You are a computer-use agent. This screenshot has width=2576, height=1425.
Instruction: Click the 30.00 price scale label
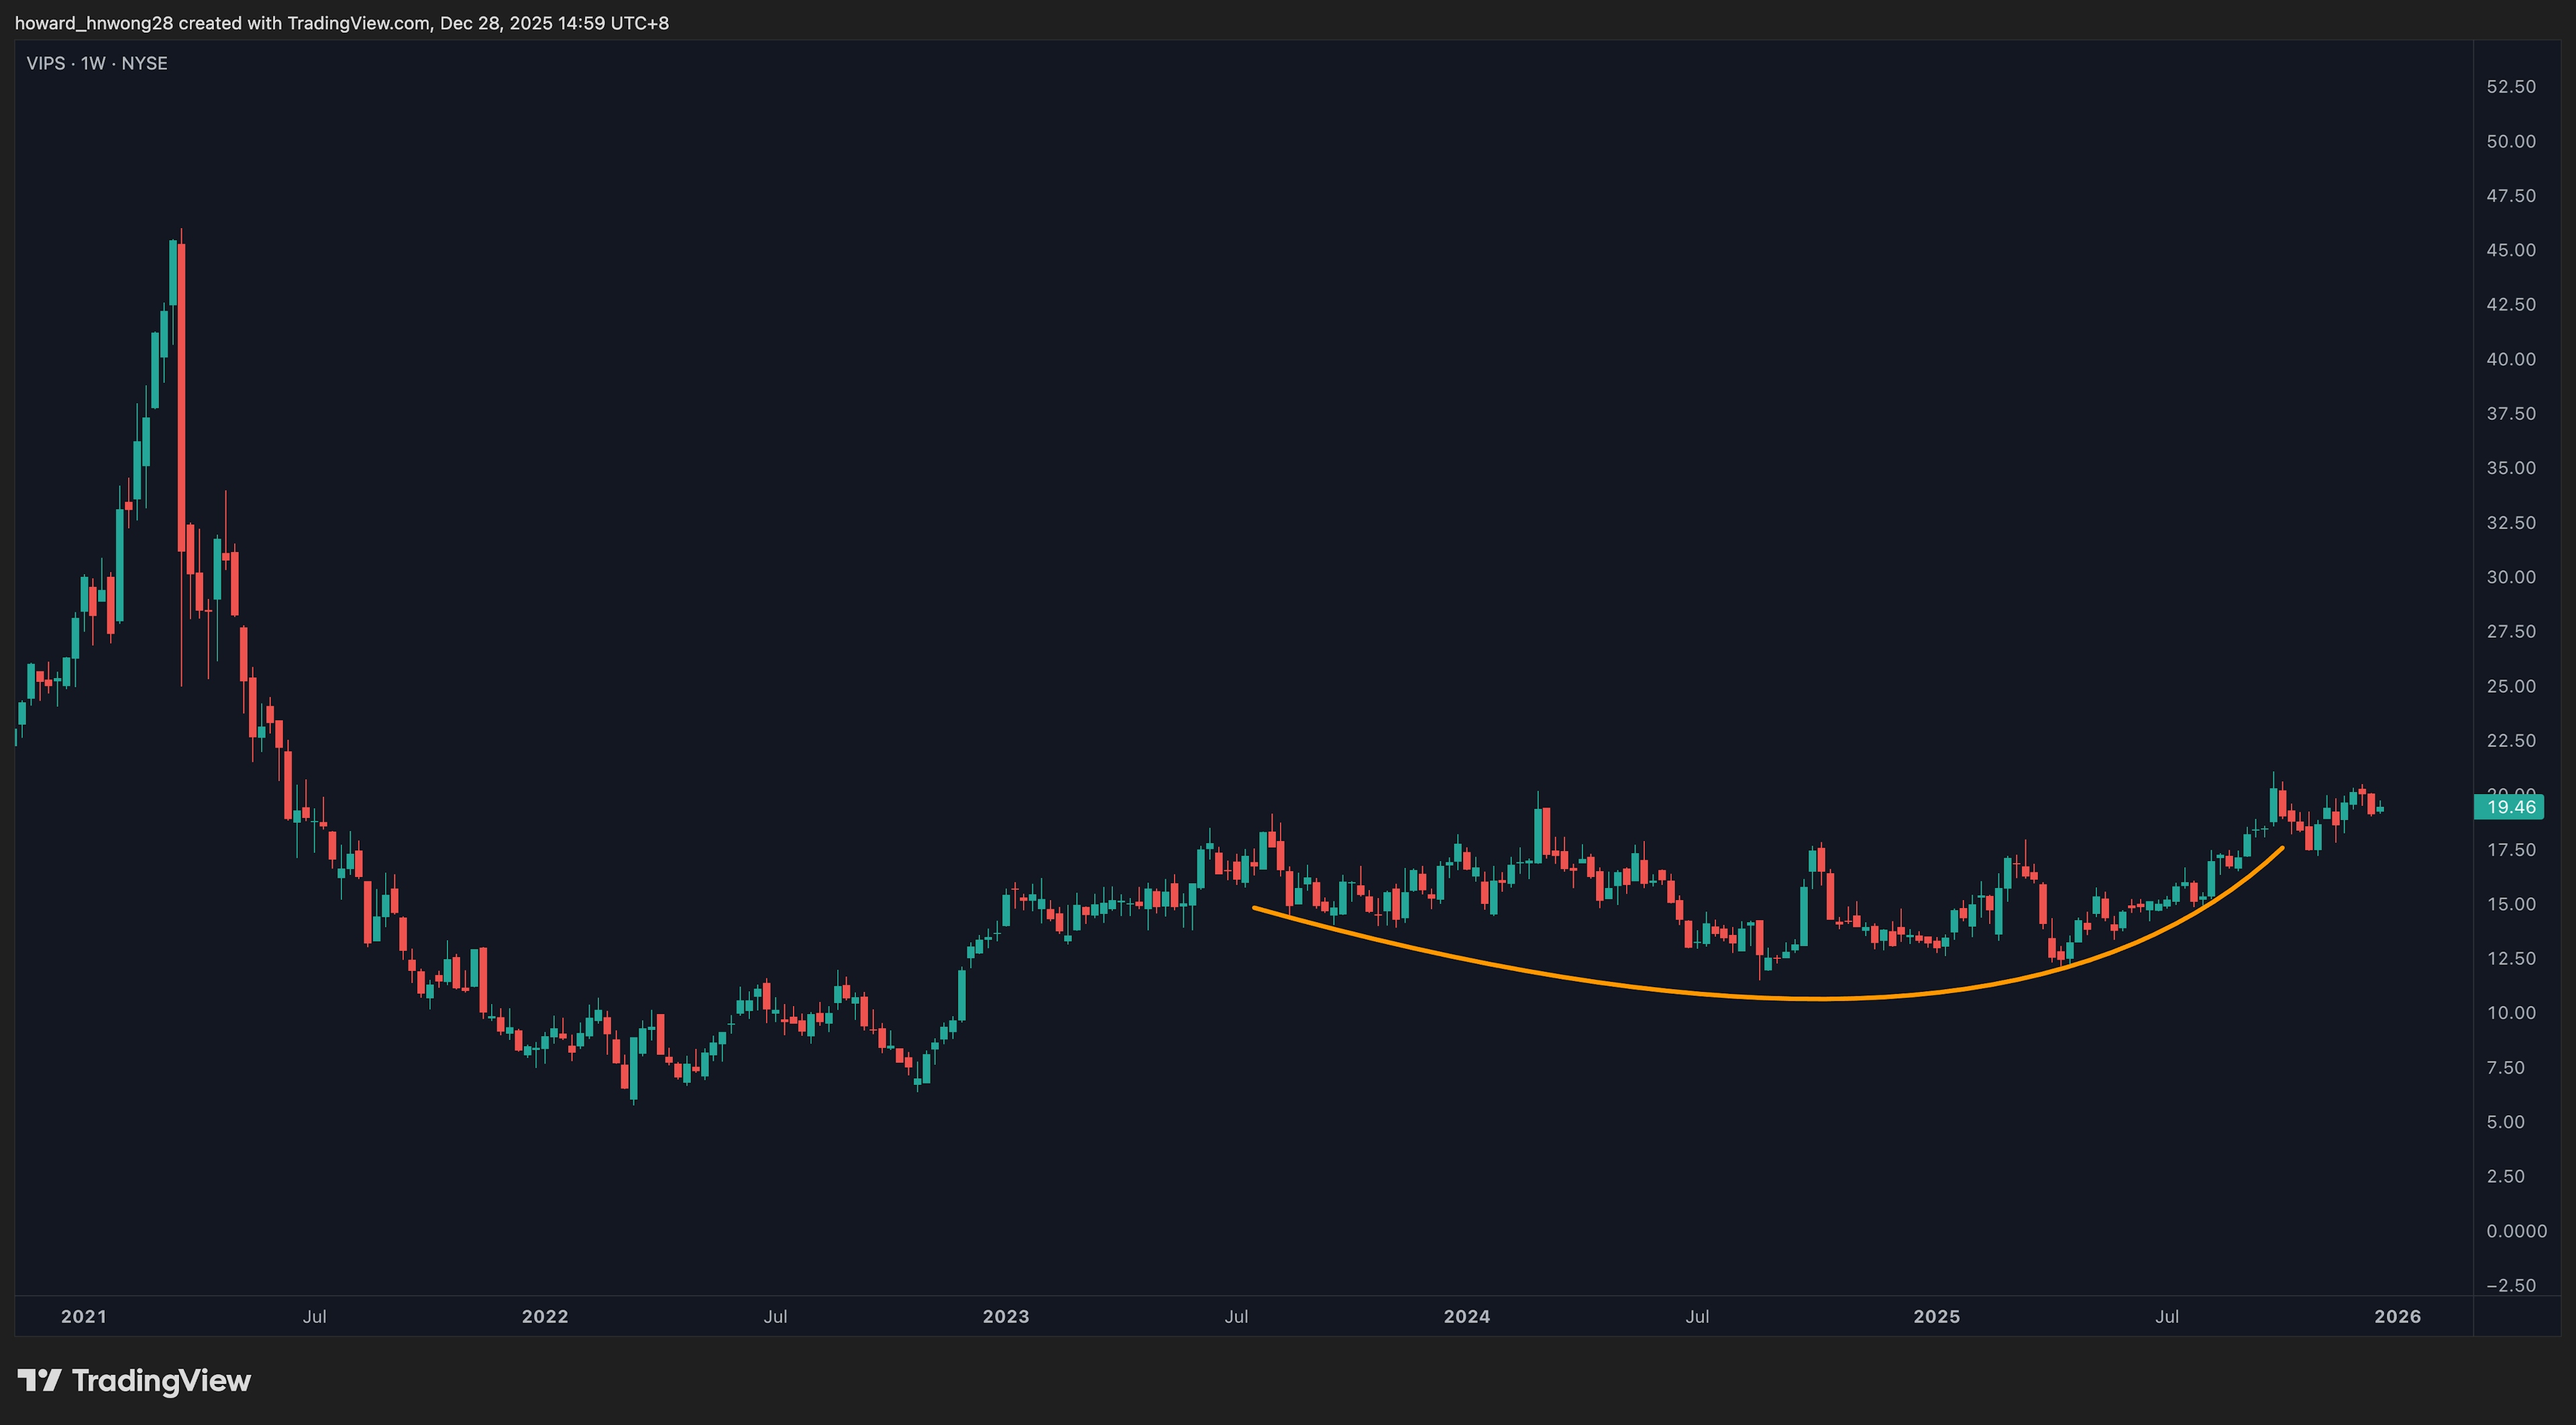2511,577
